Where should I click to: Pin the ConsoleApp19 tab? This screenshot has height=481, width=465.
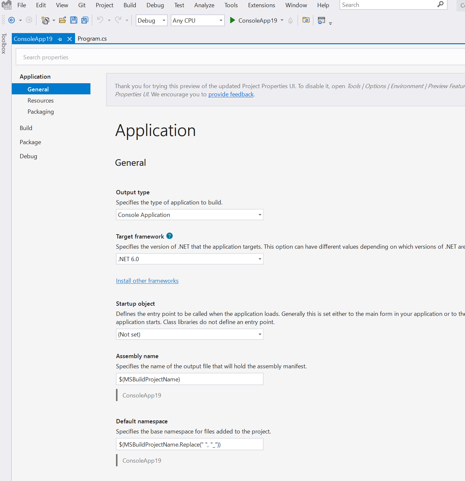60,39
